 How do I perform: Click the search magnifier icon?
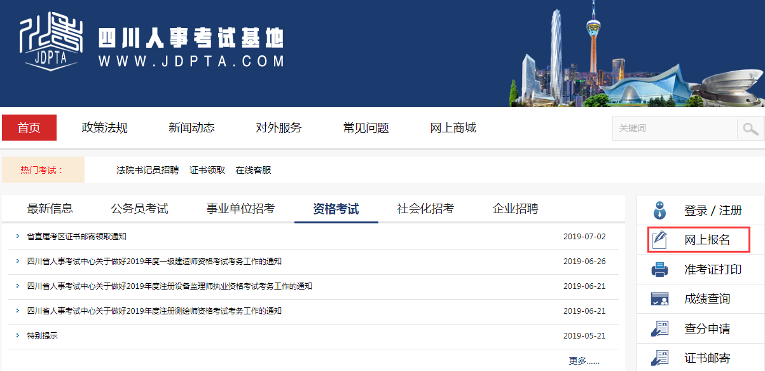750,128
